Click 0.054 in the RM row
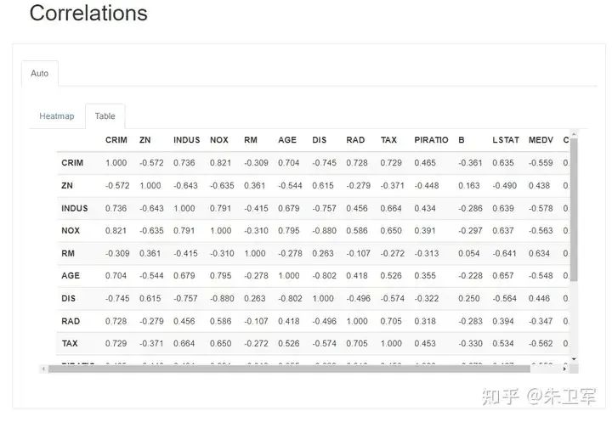 [468, 254]
